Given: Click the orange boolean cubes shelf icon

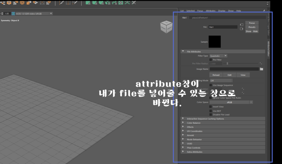Looking at the screenshot, I should tap(29, 3).
